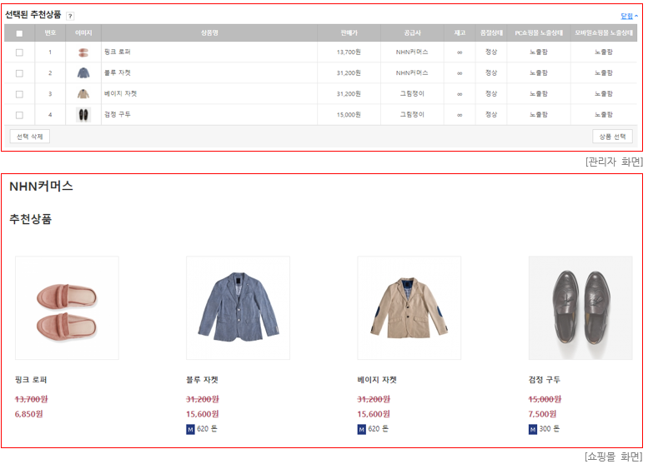The width and height of the screenshot is (648, 469).
Task: Click the pink loafer table thumbnail
Action: [x=83, y=52]
